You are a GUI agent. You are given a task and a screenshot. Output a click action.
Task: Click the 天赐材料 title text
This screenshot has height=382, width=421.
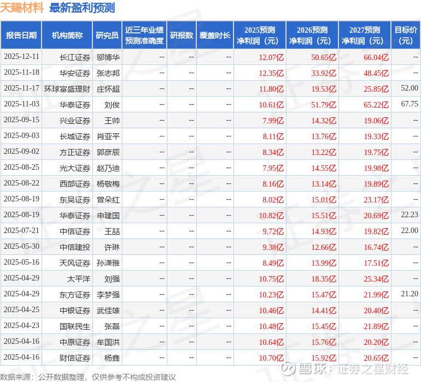22,8
